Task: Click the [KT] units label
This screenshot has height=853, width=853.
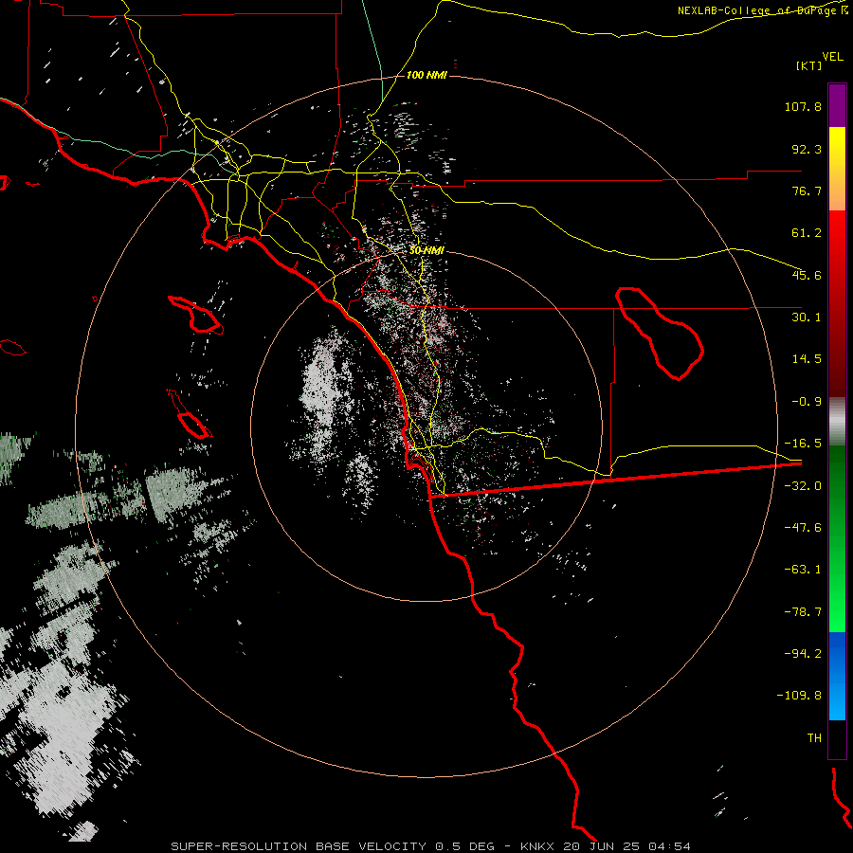Action: pos(808,65)
